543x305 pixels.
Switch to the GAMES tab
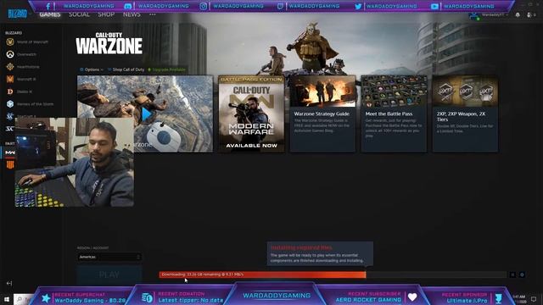click(50, 14)
